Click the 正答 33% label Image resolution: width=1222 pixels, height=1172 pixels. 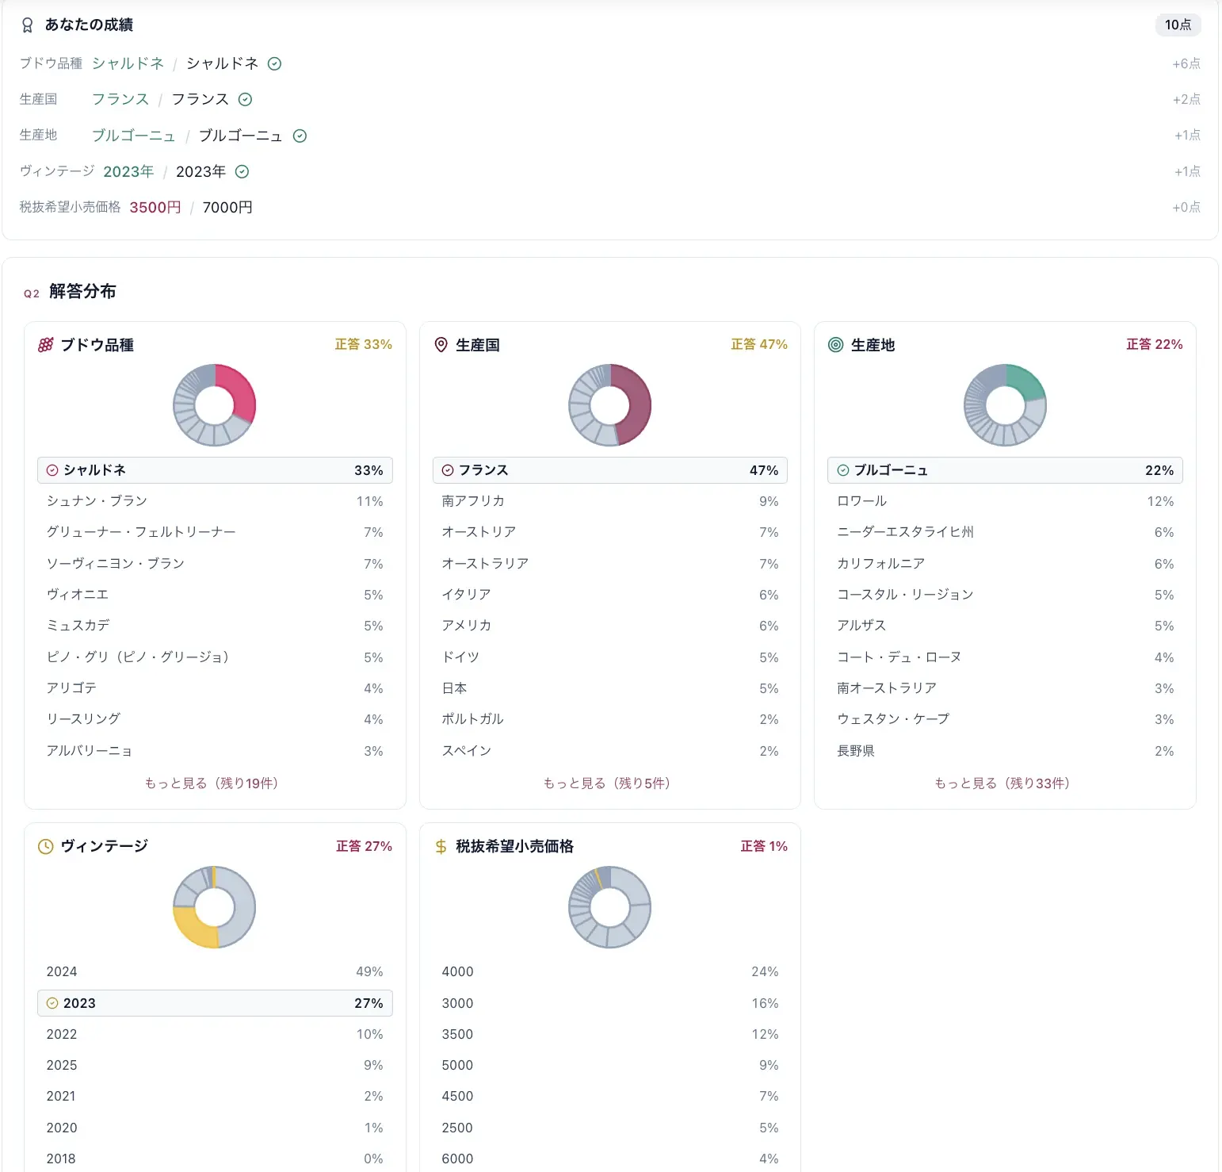(363, 344)
